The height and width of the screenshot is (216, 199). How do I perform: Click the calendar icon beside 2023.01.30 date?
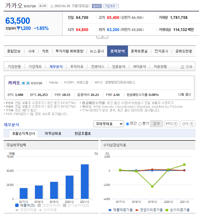coord(52,6)
